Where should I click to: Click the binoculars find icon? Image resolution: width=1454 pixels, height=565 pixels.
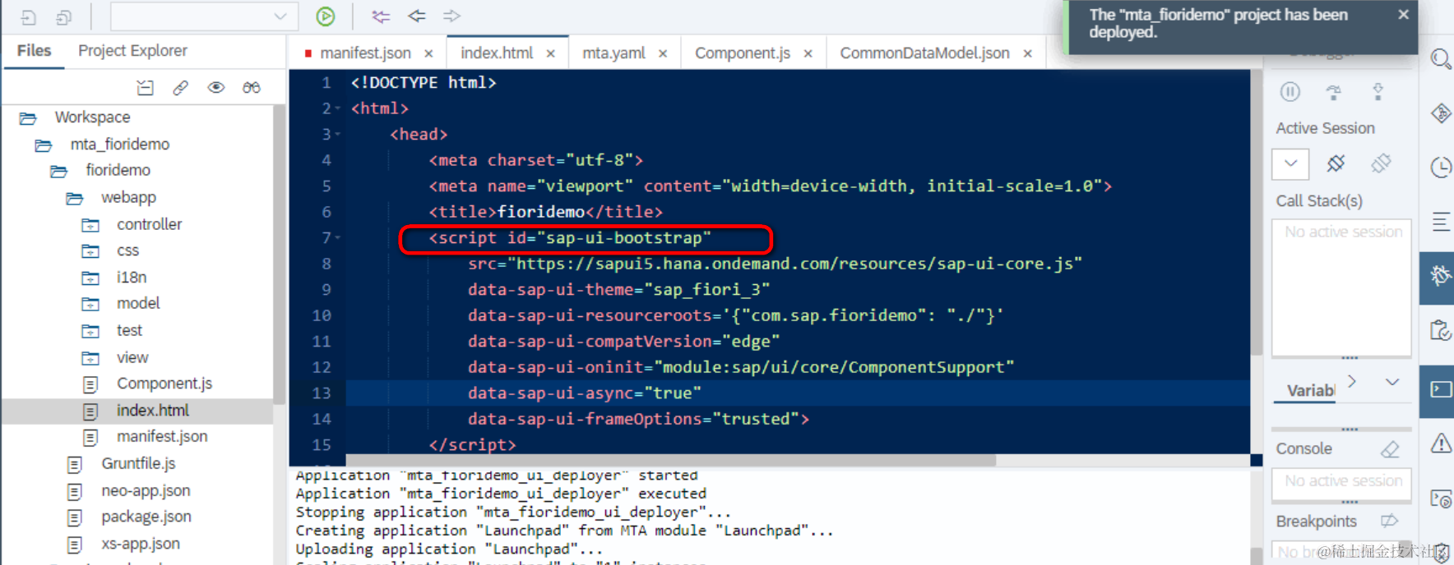click(252, 87)
